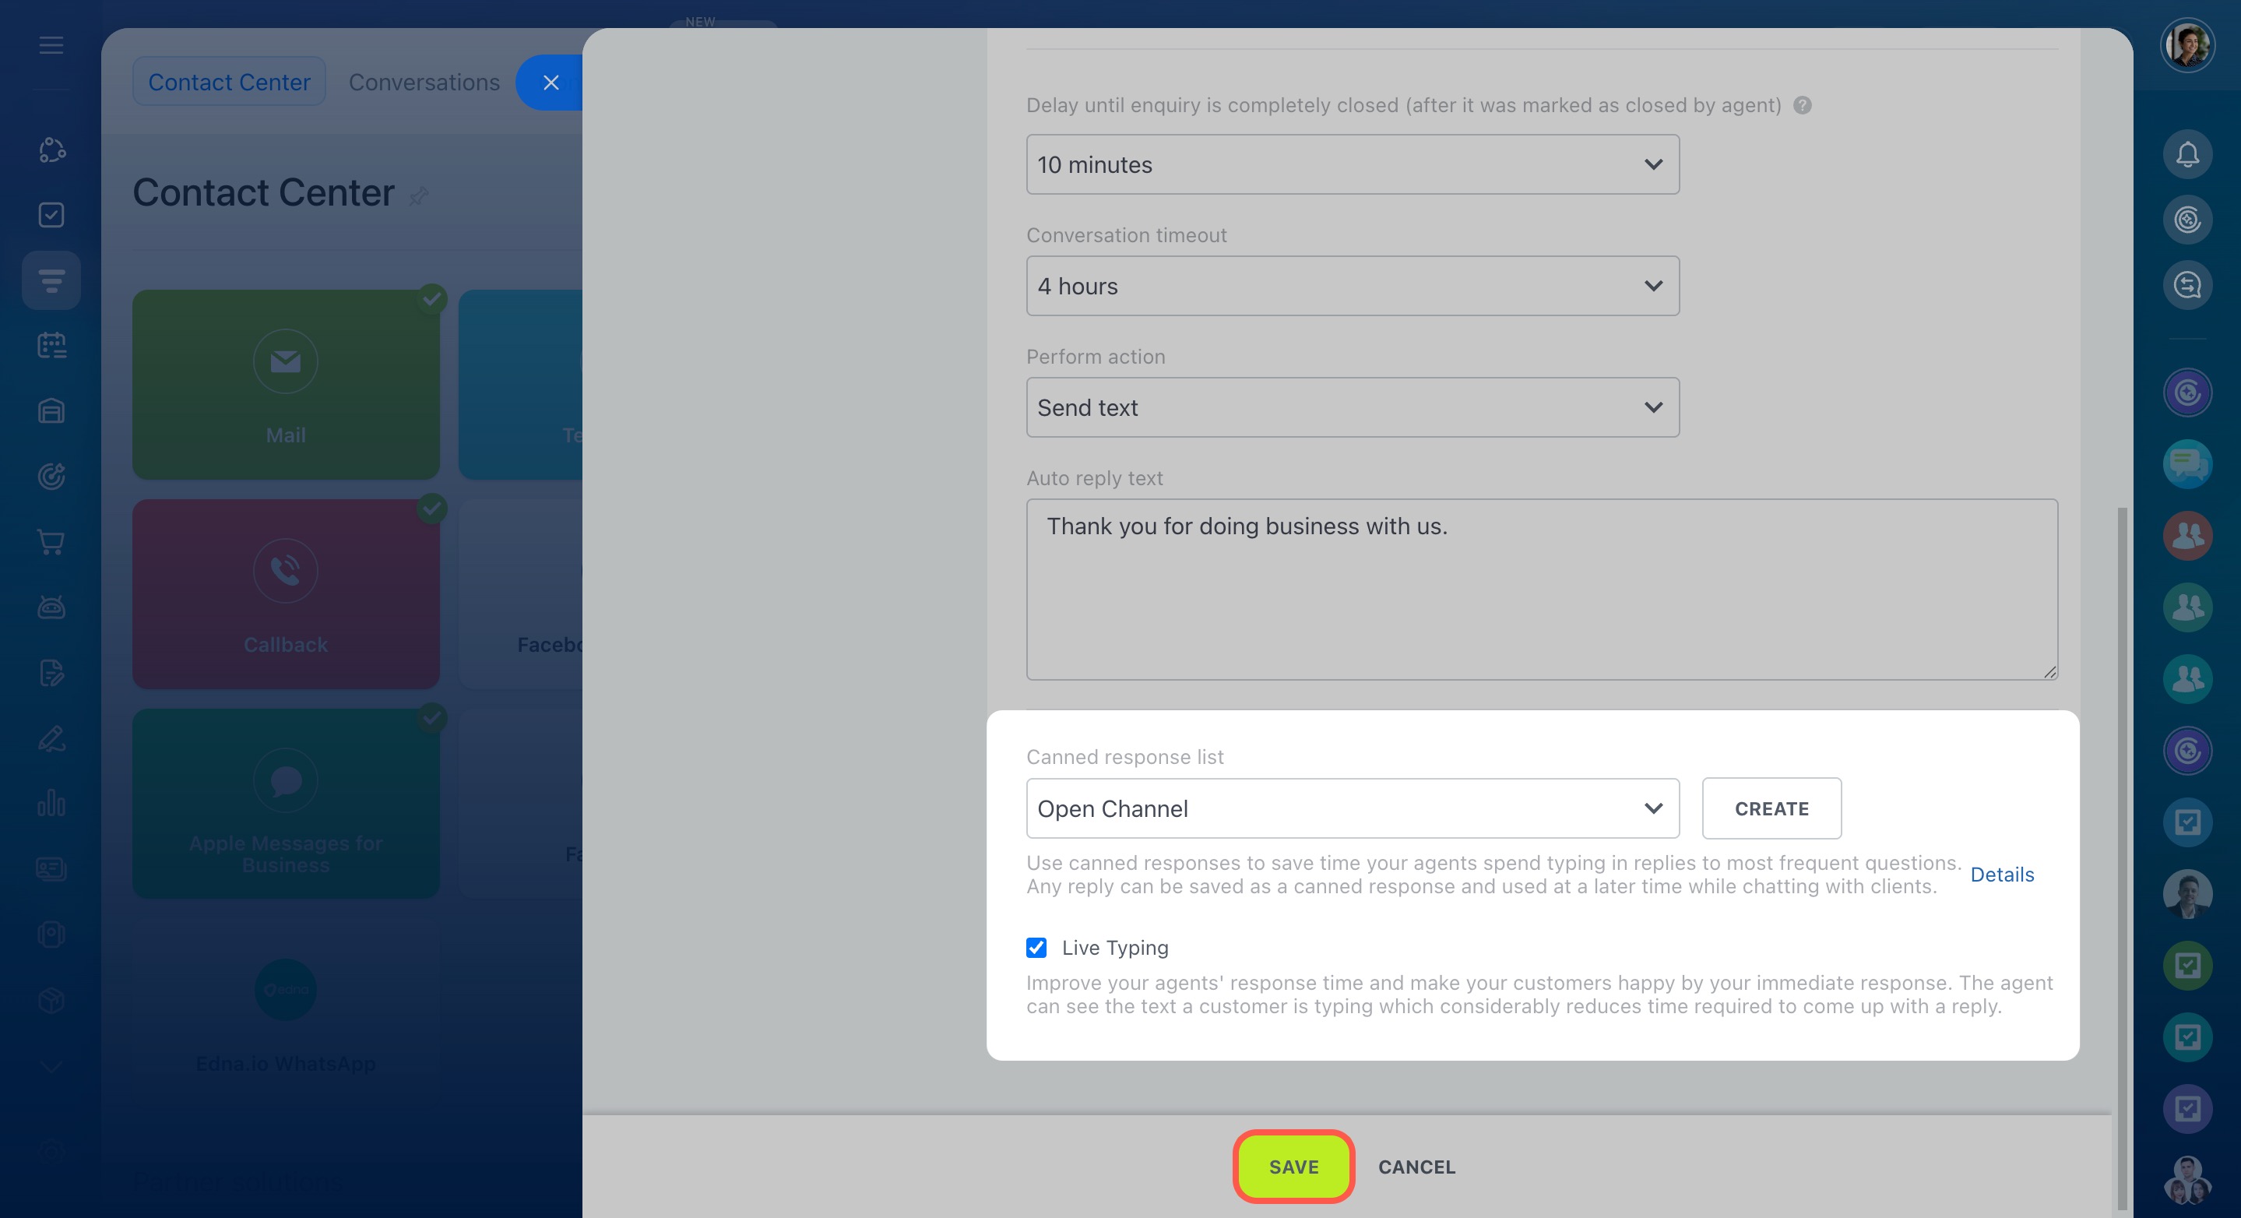The image size is (2241, 1218).
Task: Open the pen e-signature icon in left sidebar
Action: coord(51,737)
